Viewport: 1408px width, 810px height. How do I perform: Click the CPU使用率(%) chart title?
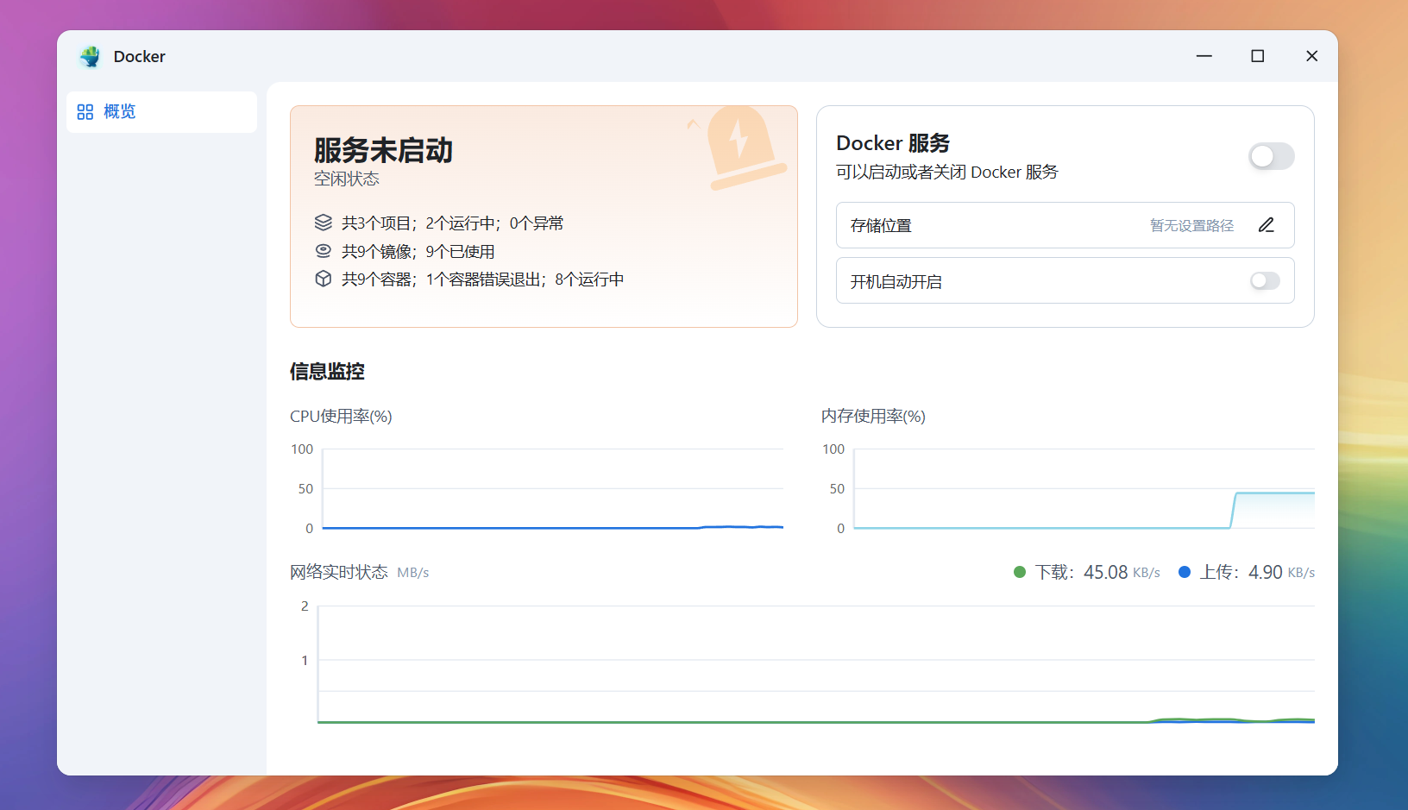(341, 417)
